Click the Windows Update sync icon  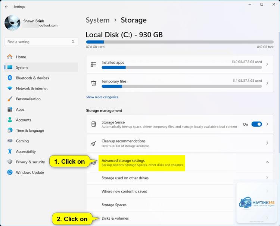click(x=10, y=172)
